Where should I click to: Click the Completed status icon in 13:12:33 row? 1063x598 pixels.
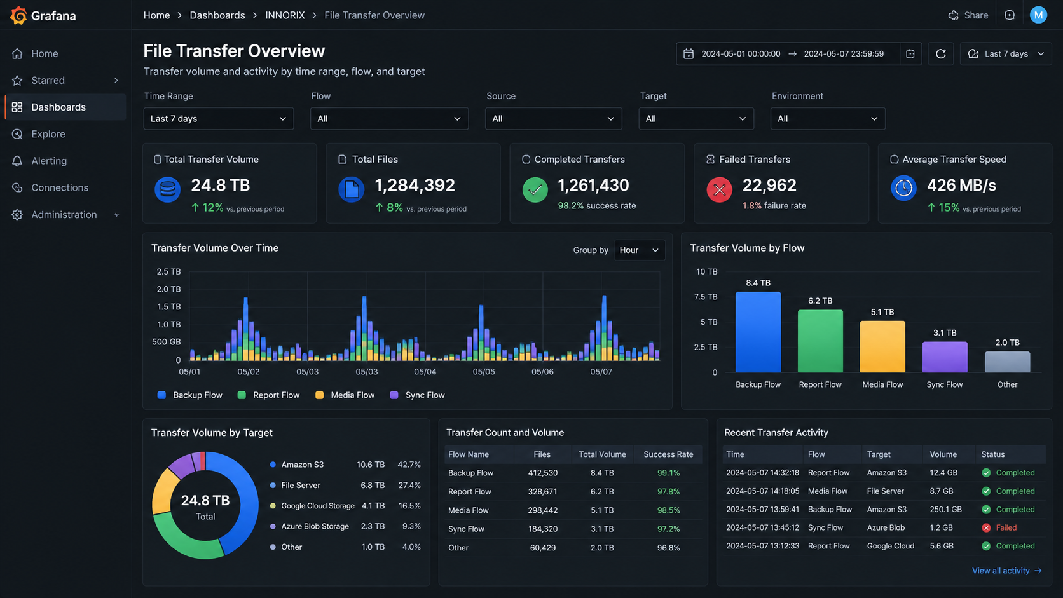point(986,546)
